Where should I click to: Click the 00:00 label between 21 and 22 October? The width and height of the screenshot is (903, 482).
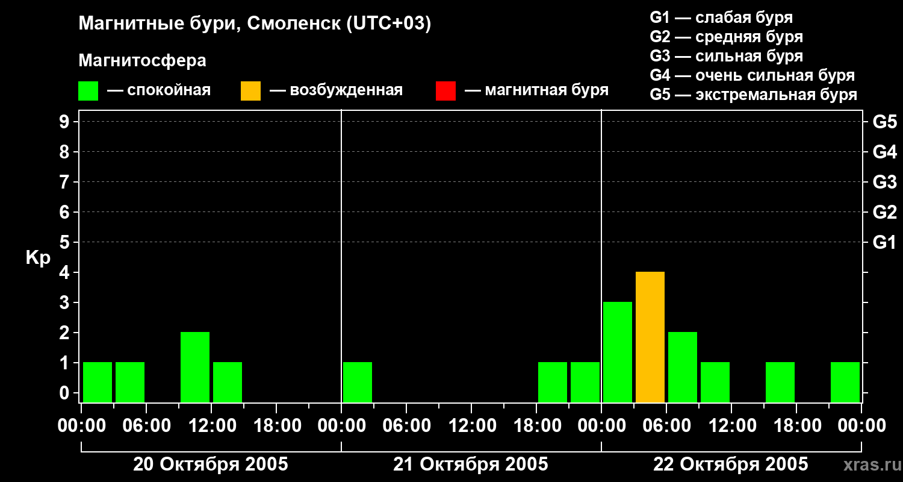[601, 426]
